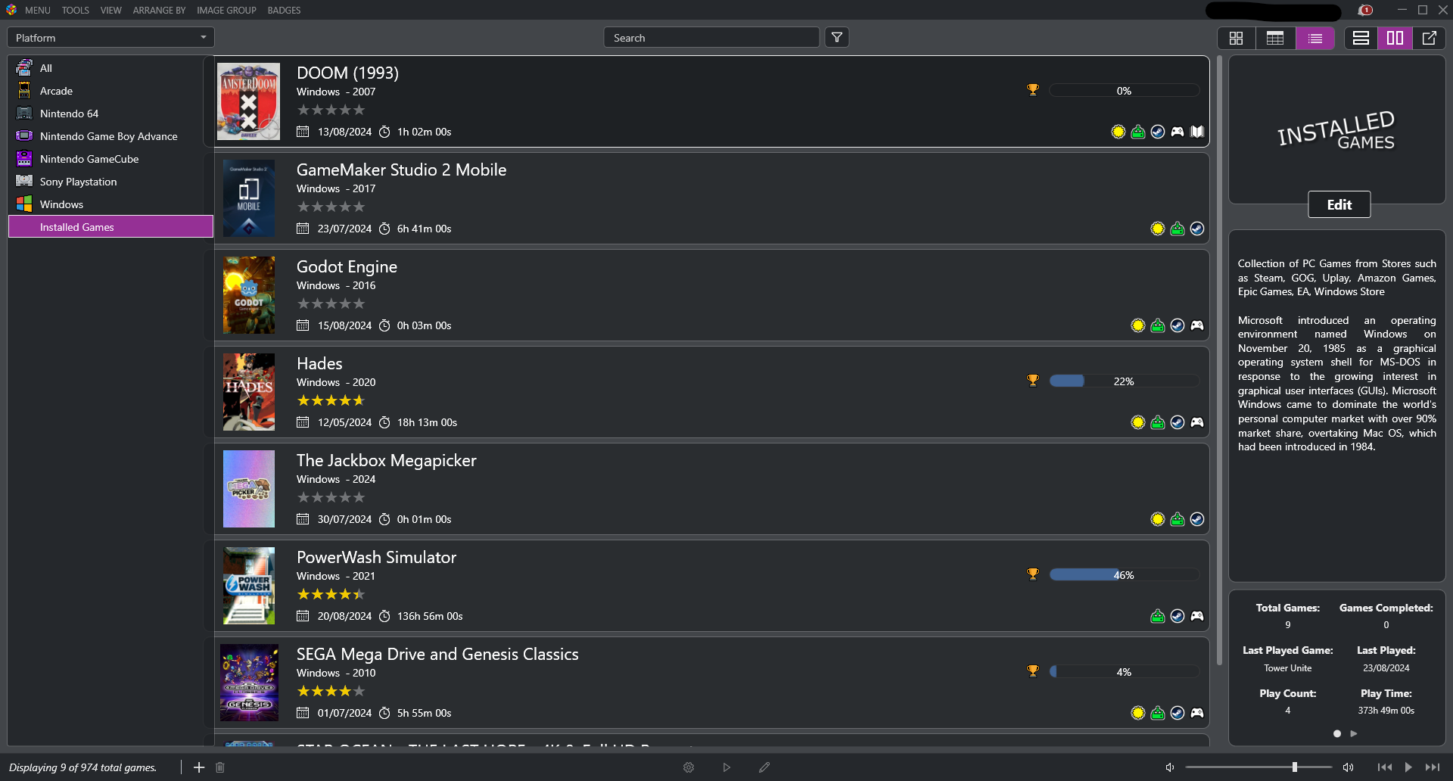
Task: Click the SEGA Mega Drive Classics trophy icon
Action: [x=1033, y=671]
